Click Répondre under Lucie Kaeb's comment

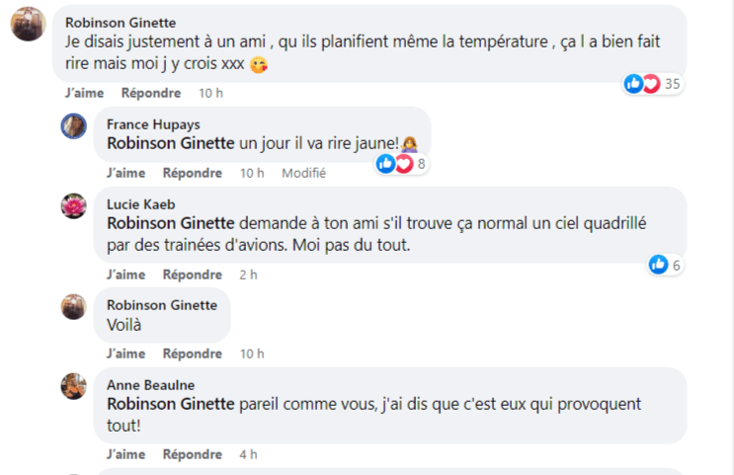193,275
